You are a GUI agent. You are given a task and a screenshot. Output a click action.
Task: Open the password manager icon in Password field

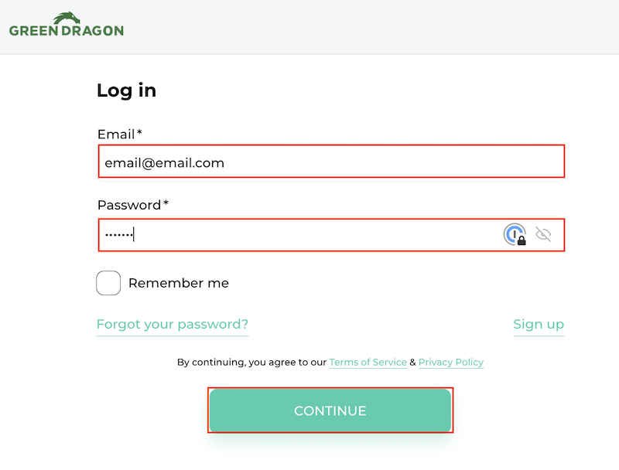click(515, 235)
